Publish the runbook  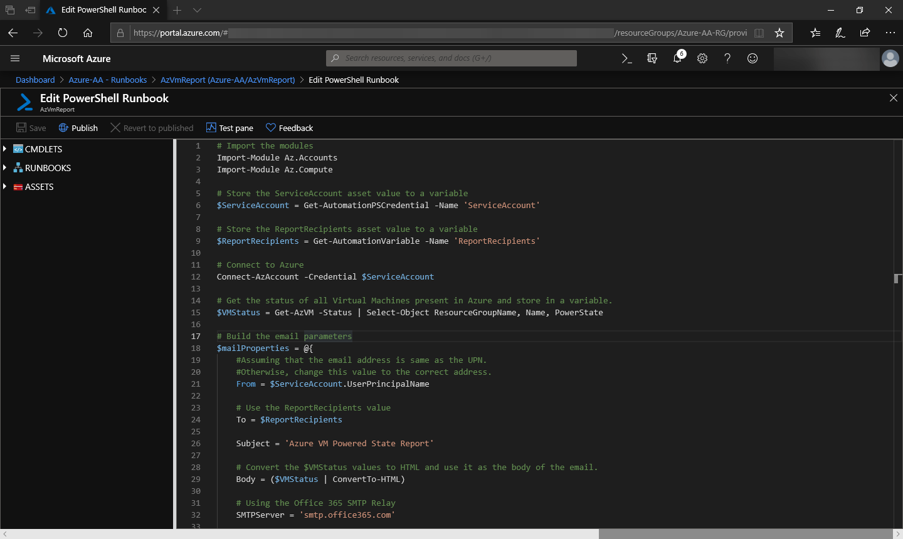click(78, 128)
